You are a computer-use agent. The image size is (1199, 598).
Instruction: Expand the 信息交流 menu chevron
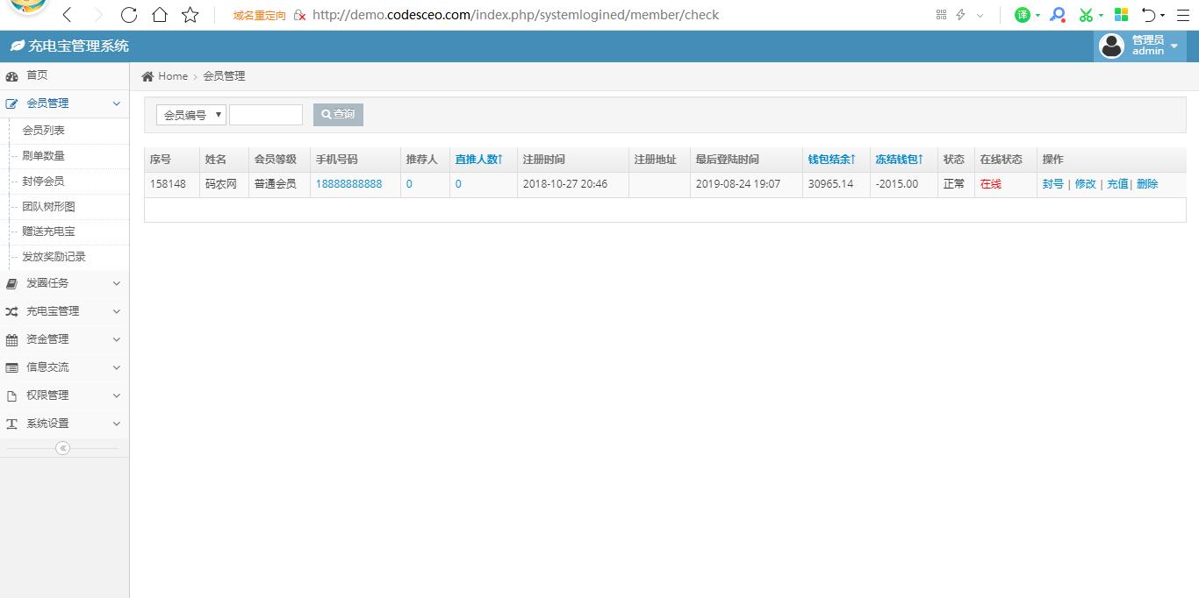[x=116, y=367]
